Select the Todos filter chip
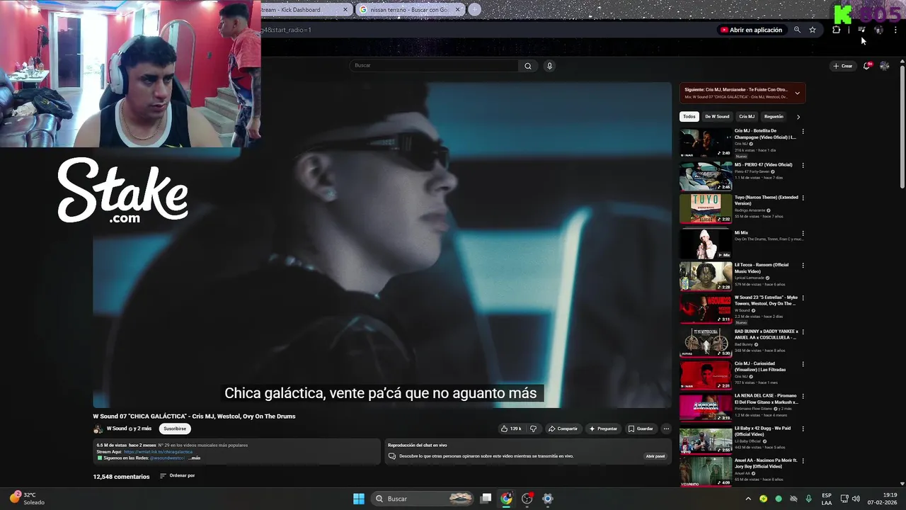 (x=689, y=117)
